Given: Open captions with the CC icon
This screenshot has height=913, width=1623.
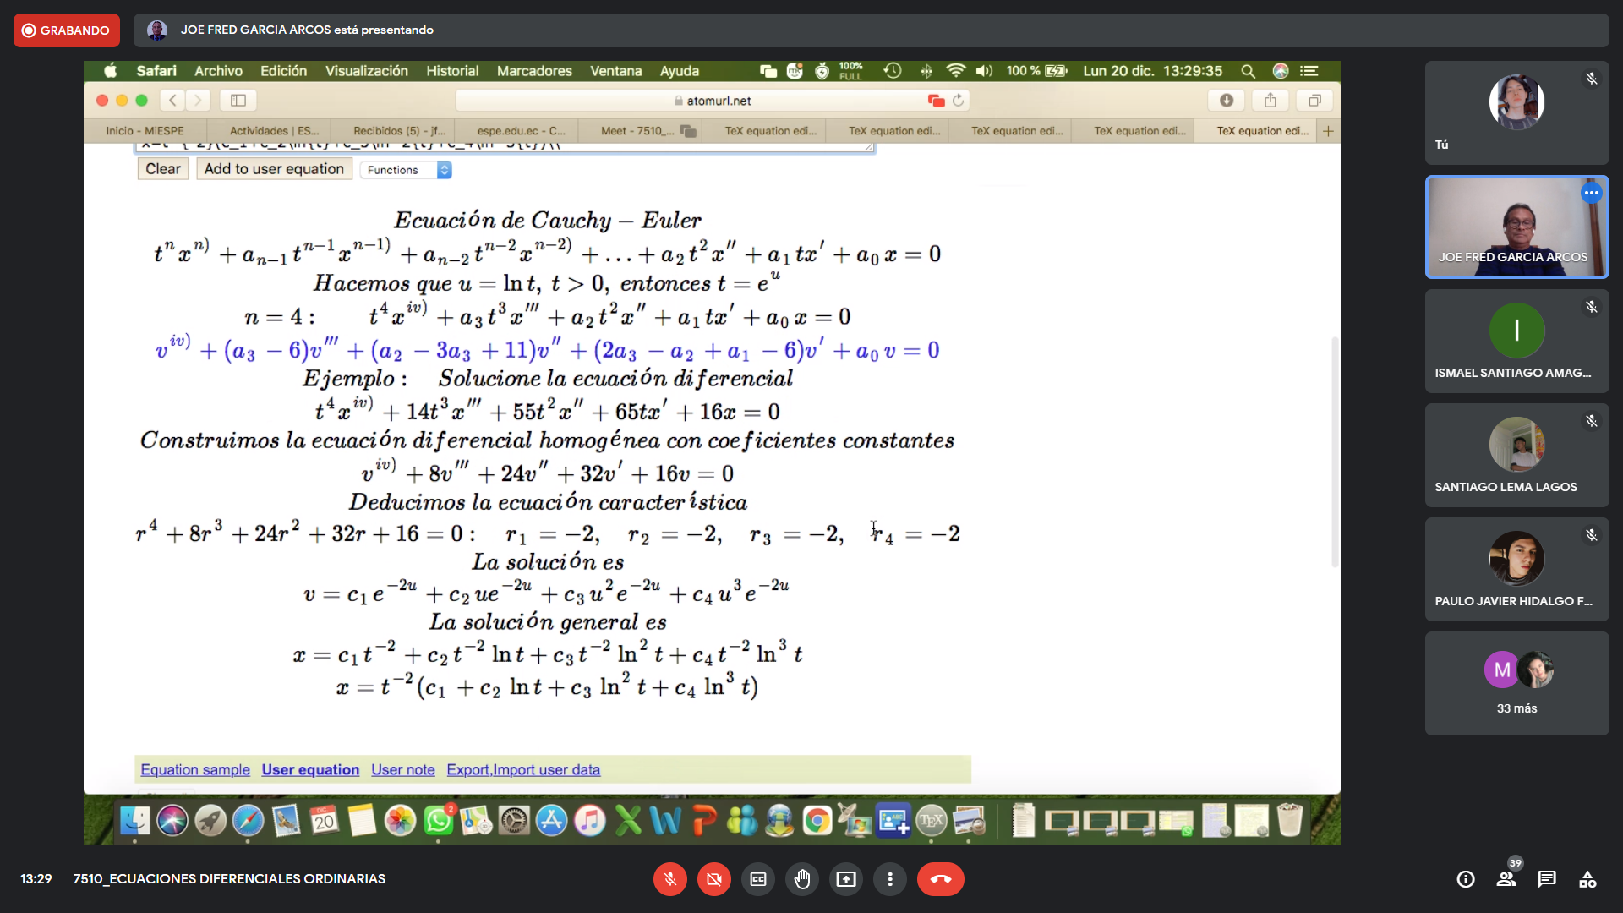Looking at the screenshot, I should click(x=758, y=879).
